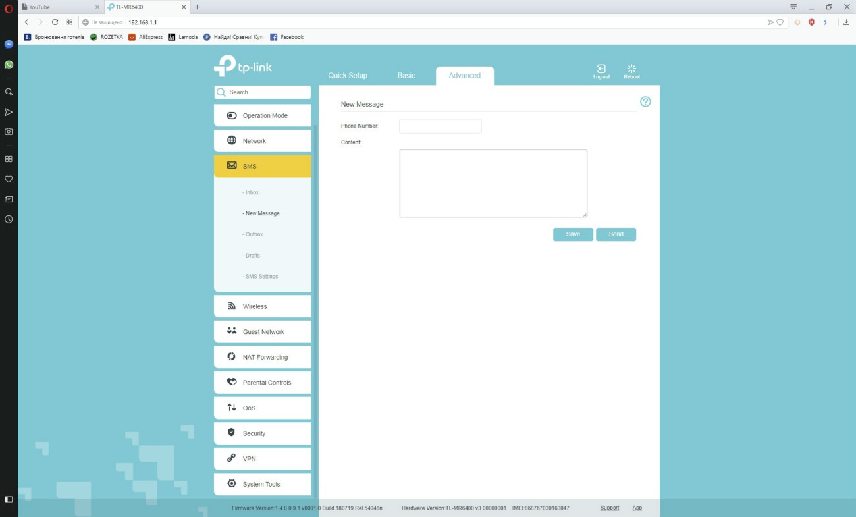856x517 pixels.
Task: Collapse the SMS menu section
Action: pyautogui.click(x=262, y=167)
